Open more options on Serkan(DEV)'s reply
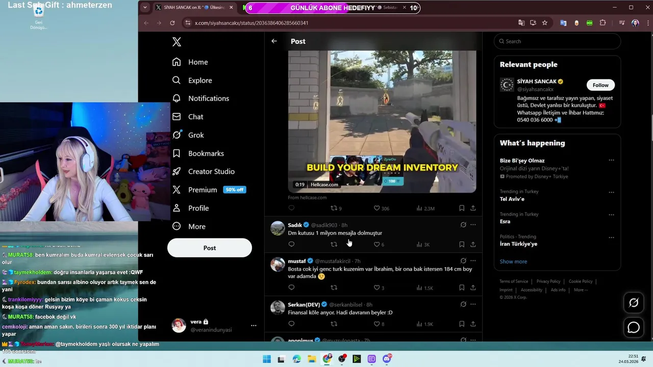 pyautogui.click(x=473, y=304)
